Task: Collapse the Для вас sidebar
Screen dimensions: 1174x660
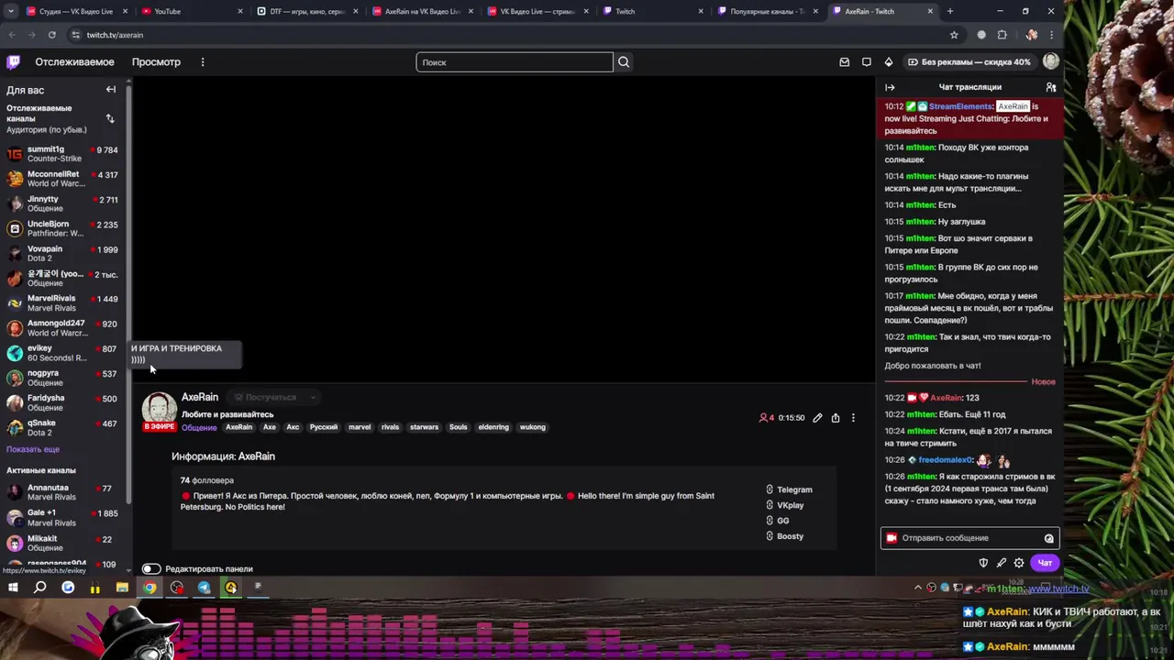Action: pos(111,90)
